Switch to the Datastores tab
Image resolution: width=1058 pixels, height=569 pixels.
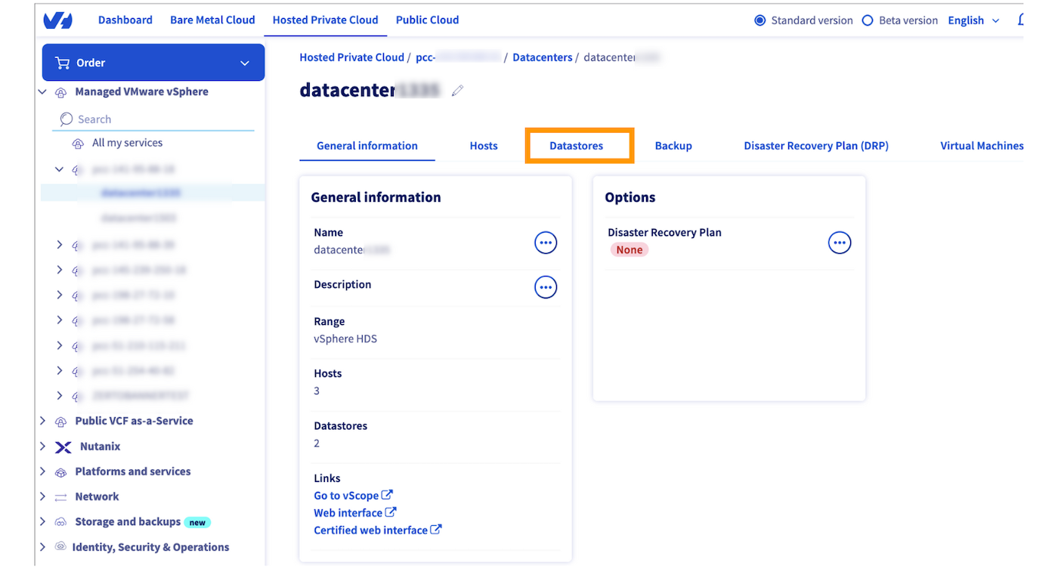[579, 145]
